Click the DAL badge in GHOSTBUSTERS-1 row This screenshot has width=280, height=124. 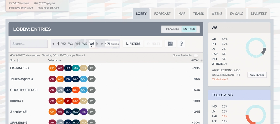click(x=60, y=90)
